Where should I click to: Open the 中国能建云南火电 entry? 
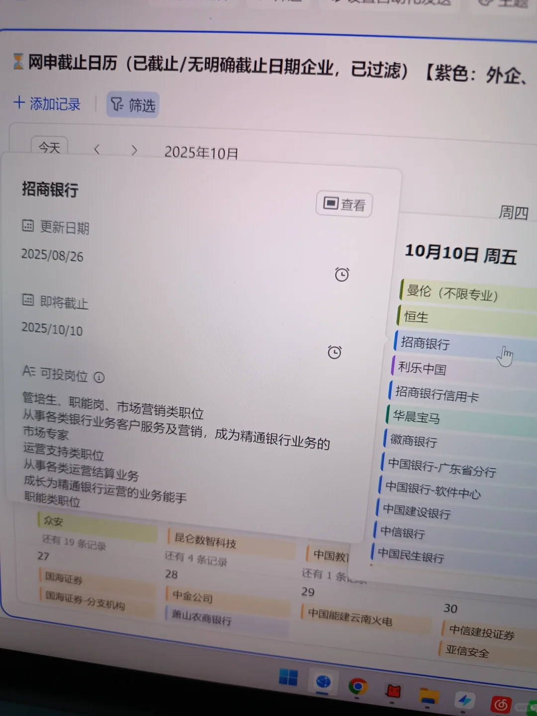coord(366,618)
